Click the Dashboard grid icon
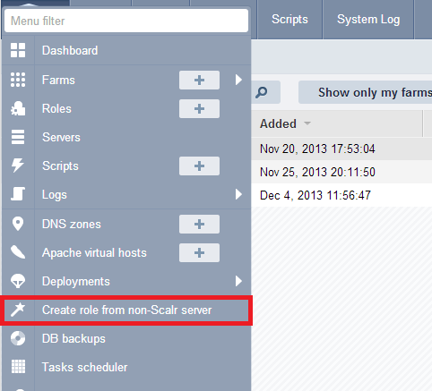Screen dimensions: 432x391 point(18,50)
